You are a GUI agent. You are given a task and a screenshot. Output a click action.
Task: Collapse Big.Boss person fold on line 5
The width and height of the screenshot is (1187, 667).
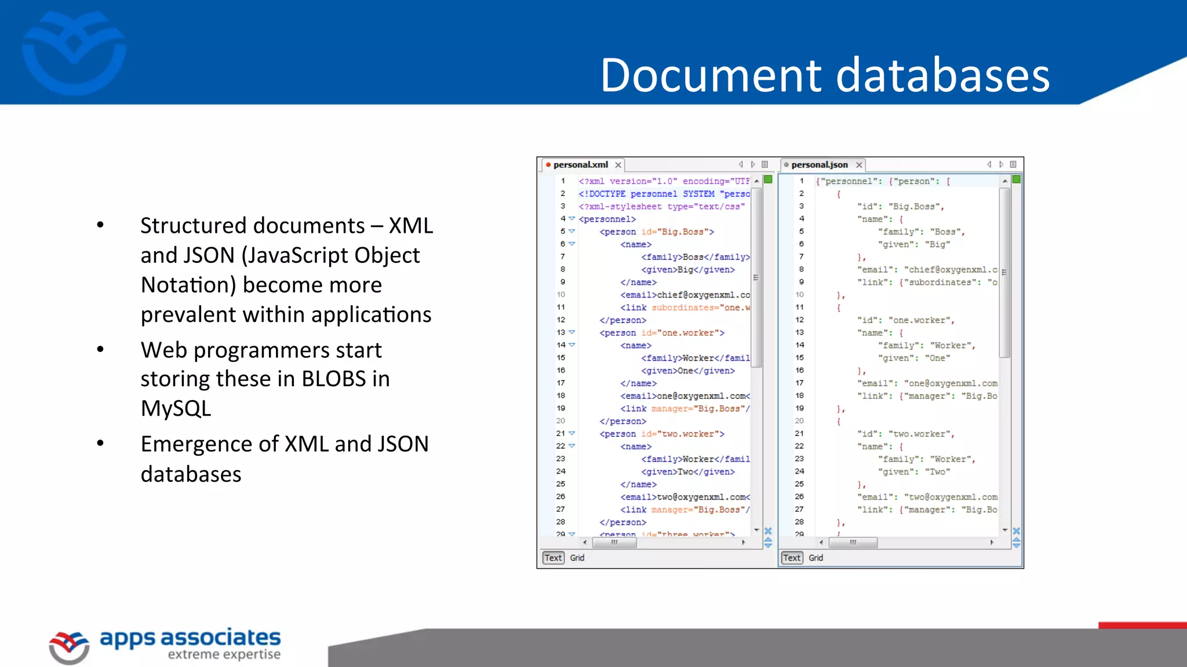point(572,232)
